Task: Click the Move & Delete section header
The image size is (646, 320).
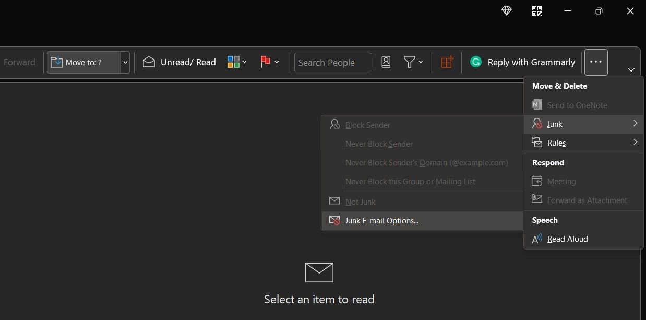Action: (559, 86)
